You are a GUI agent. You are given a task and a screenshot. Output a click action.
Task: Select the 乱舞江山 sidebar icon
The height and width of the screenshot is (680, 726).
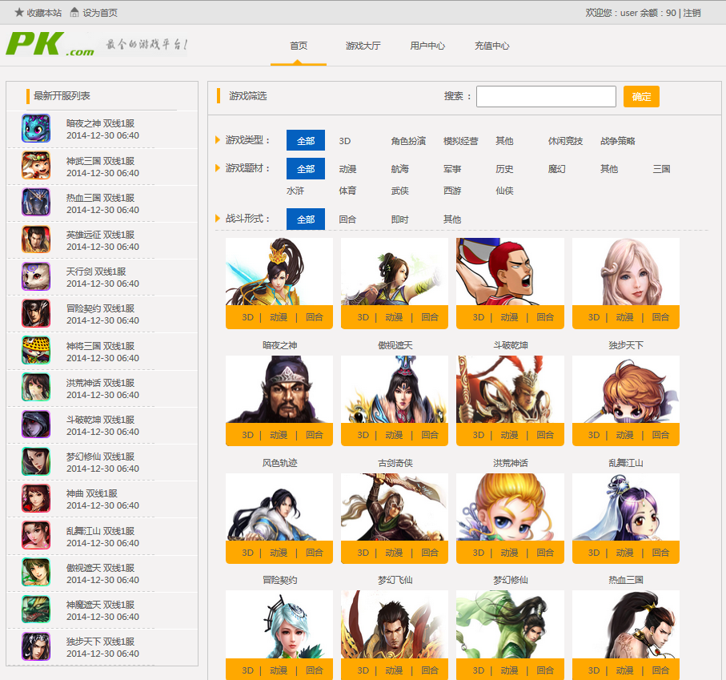pos(36,536)
